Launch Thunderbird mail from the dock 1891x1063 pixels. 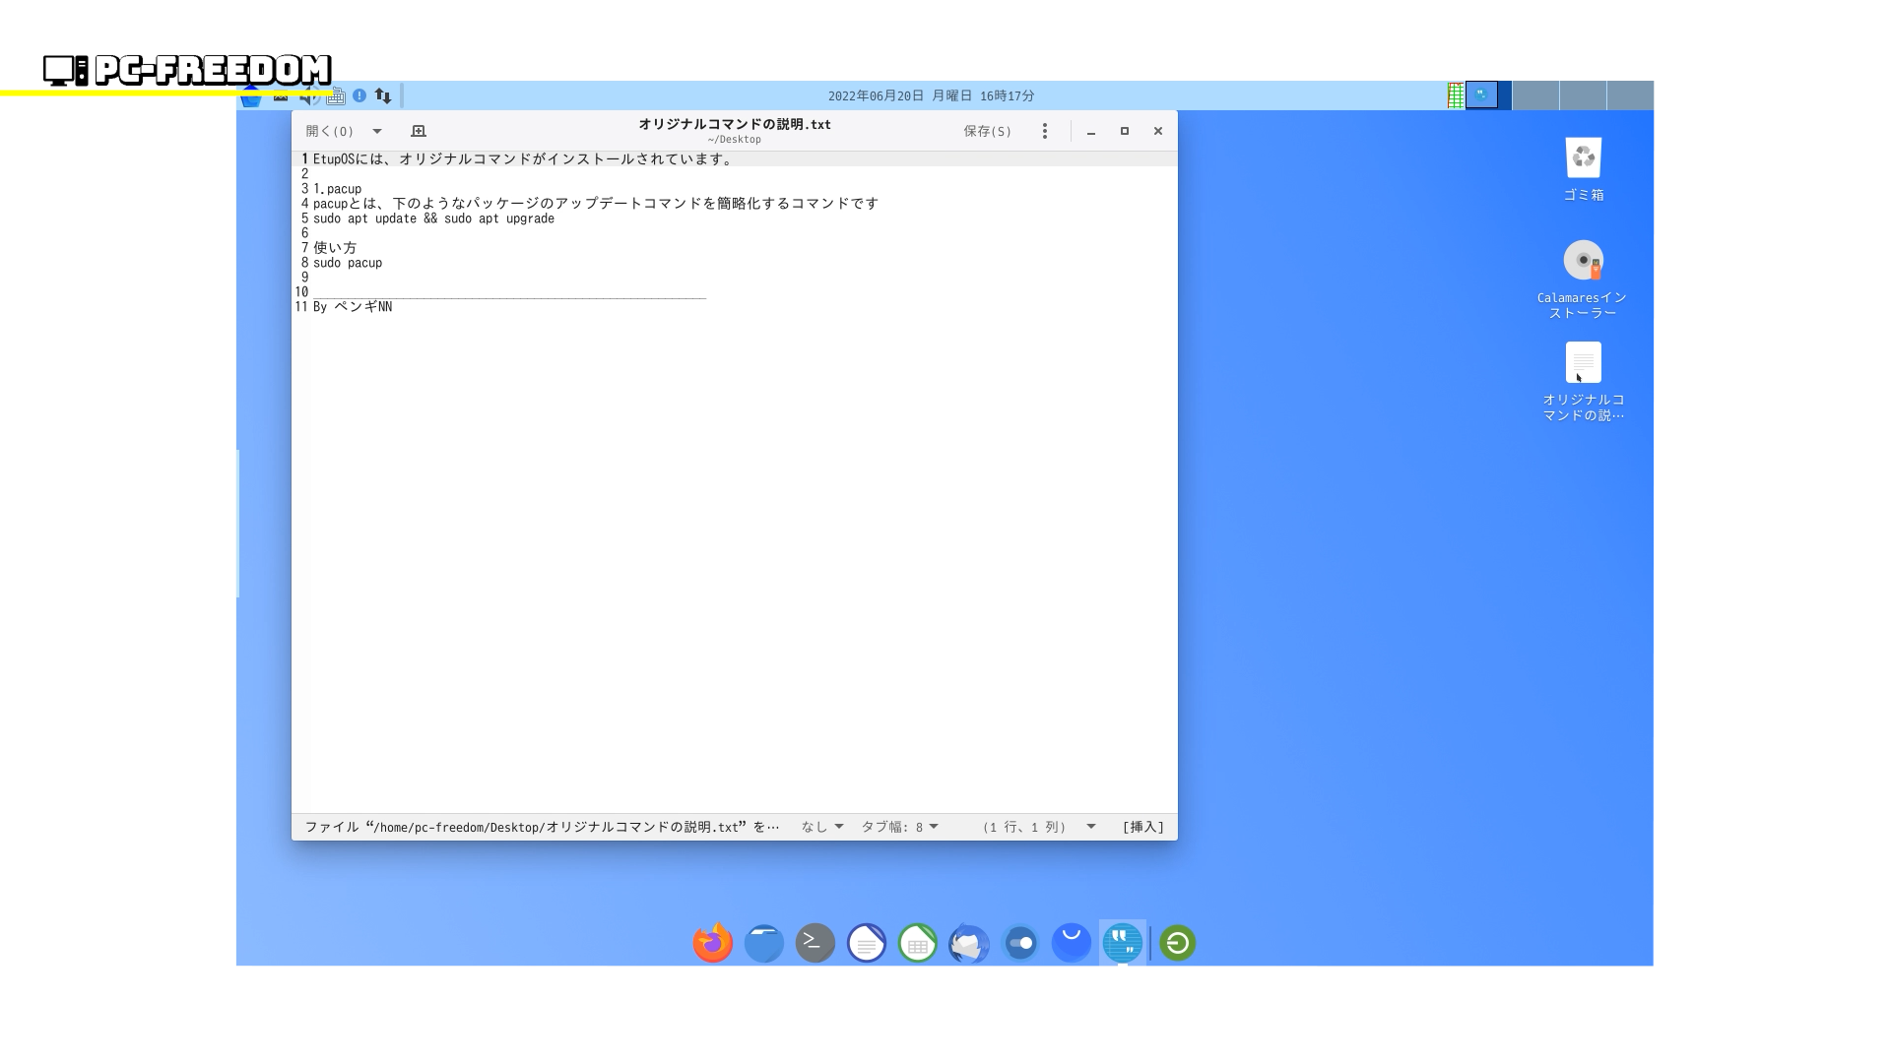click(969, 943)
